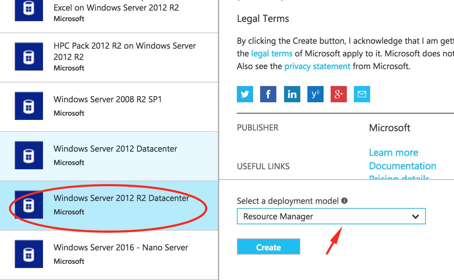Image resolution: width=454 pixels, height=280 pixels.
Task: Click the Create button
Action: click(x=268, y=246)
